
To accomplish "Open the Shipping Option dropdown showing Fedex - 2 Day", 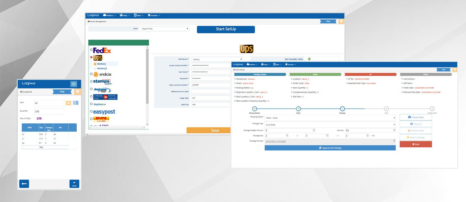I will (x=330, y=118).
